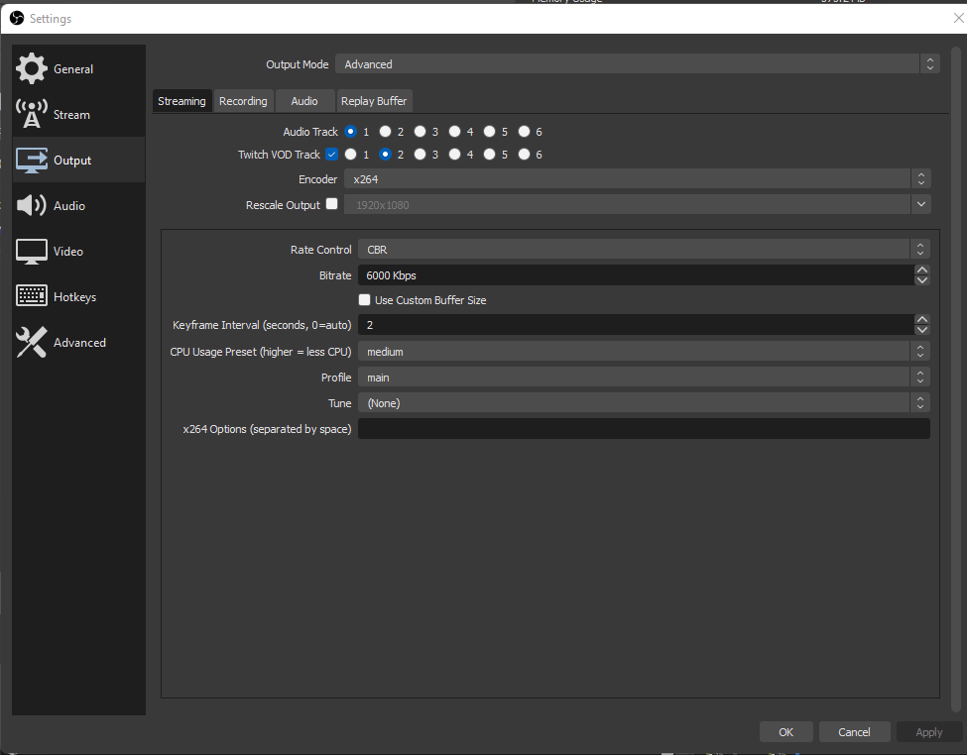Open the Profile main dropdown

click(x=644, y=377)
